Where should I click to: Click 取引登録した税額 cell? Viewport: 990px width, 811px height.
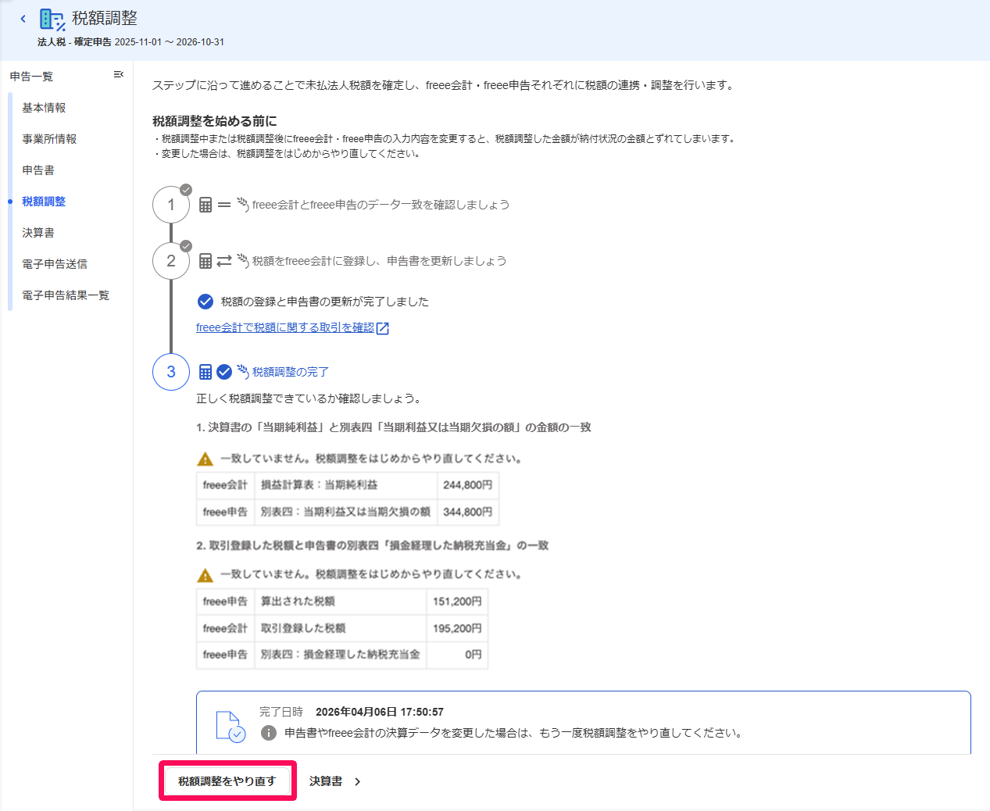(x=341, y=628)
